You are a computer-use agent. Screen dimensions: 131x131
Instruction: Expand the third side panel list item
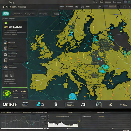pos(15,54)
